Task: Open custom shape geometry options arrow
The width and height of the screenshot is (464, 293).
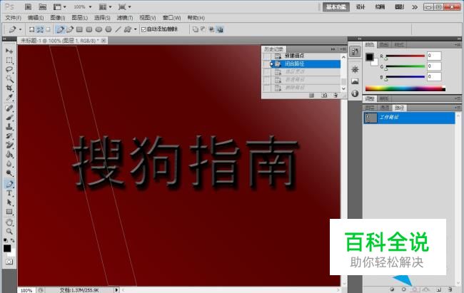Action: click(x=135, y=29)
